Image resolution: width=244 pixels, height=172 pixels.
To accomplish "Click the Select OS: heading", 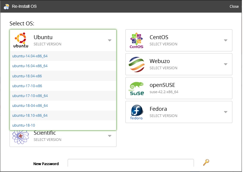I will tap(22, 23).
